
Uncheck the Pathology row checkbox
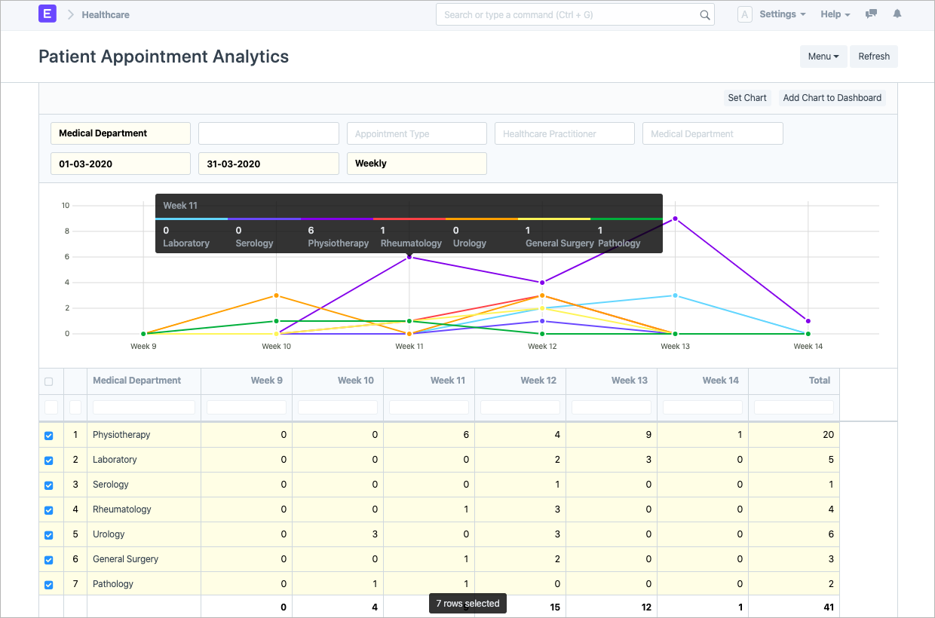49,585
